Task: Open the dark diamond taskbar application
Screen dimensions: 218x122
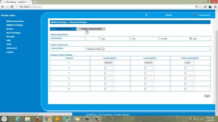Action: (x=87, y=119)
